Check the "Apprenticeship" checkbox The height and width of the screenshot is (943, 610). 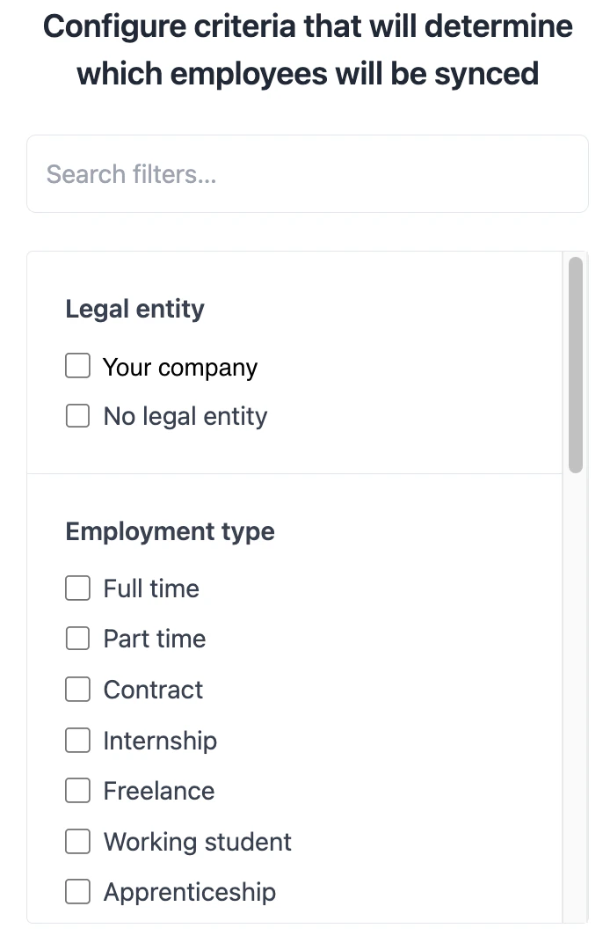pos(77,891)
